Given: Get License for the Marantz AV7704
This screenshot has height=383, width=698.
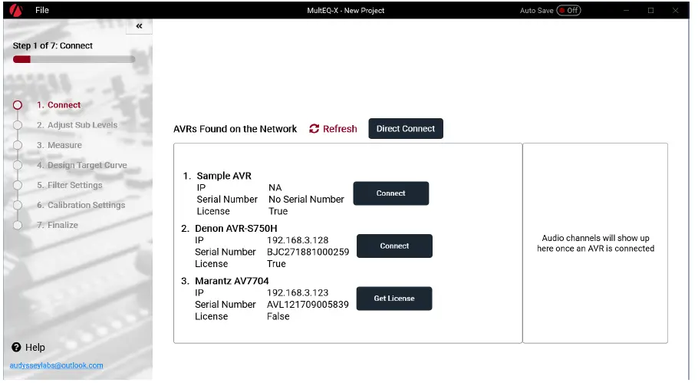Looking at the screenshot, I should [394, 299].
